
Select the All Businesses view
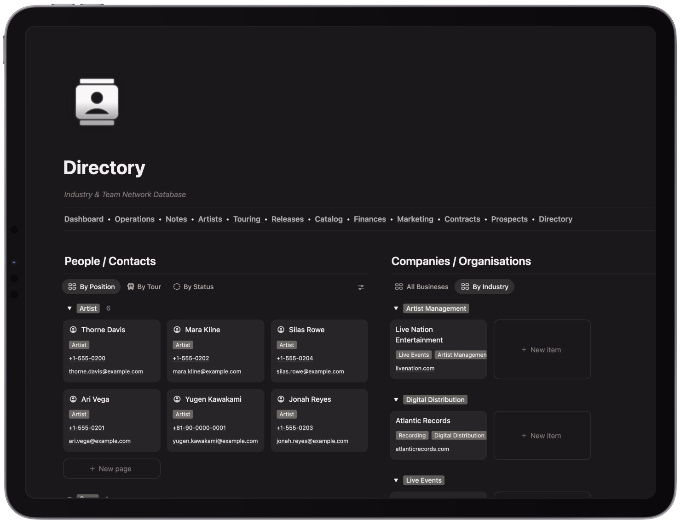[421, 287]
